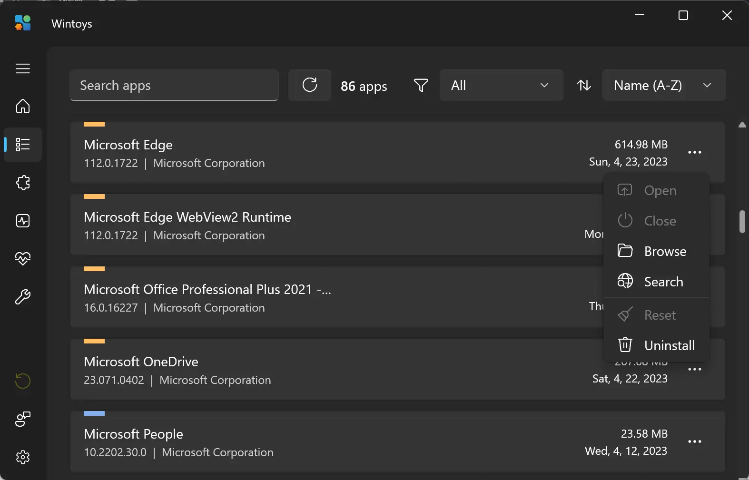This screenshot has height=480, width=749.
Task: Refresh the apps list
Action: (x=310, y=85)
